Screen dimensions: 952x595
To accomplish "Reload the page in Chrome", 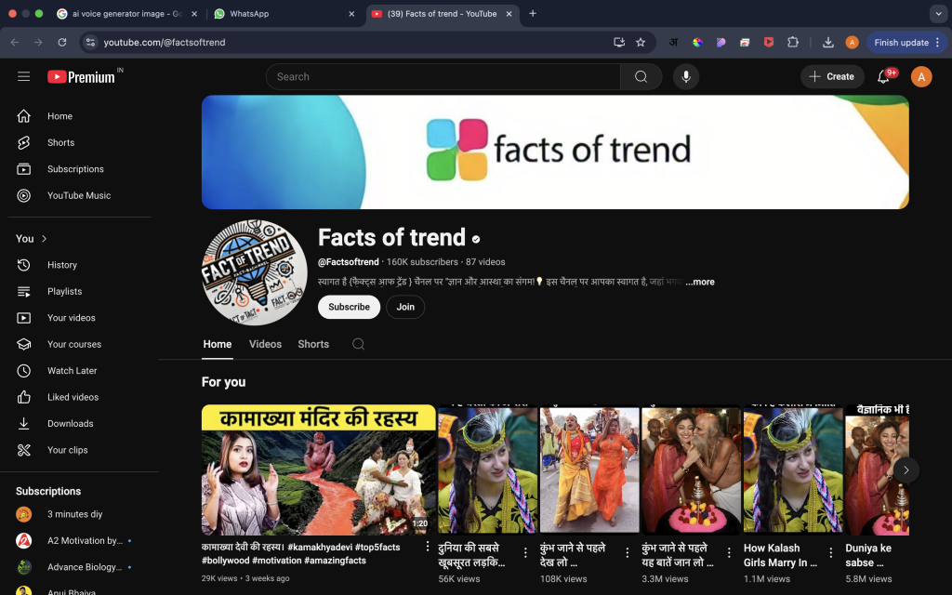I will [x=62, y=42].
